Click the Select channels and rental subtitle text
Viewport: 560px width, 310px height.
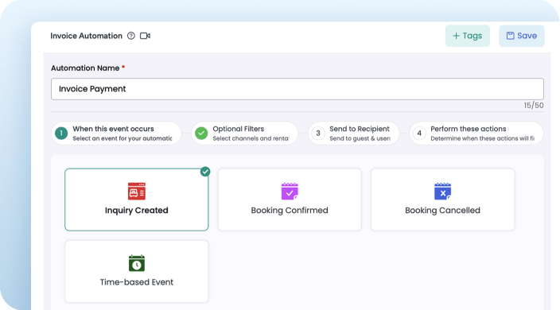tap(251, 138)
